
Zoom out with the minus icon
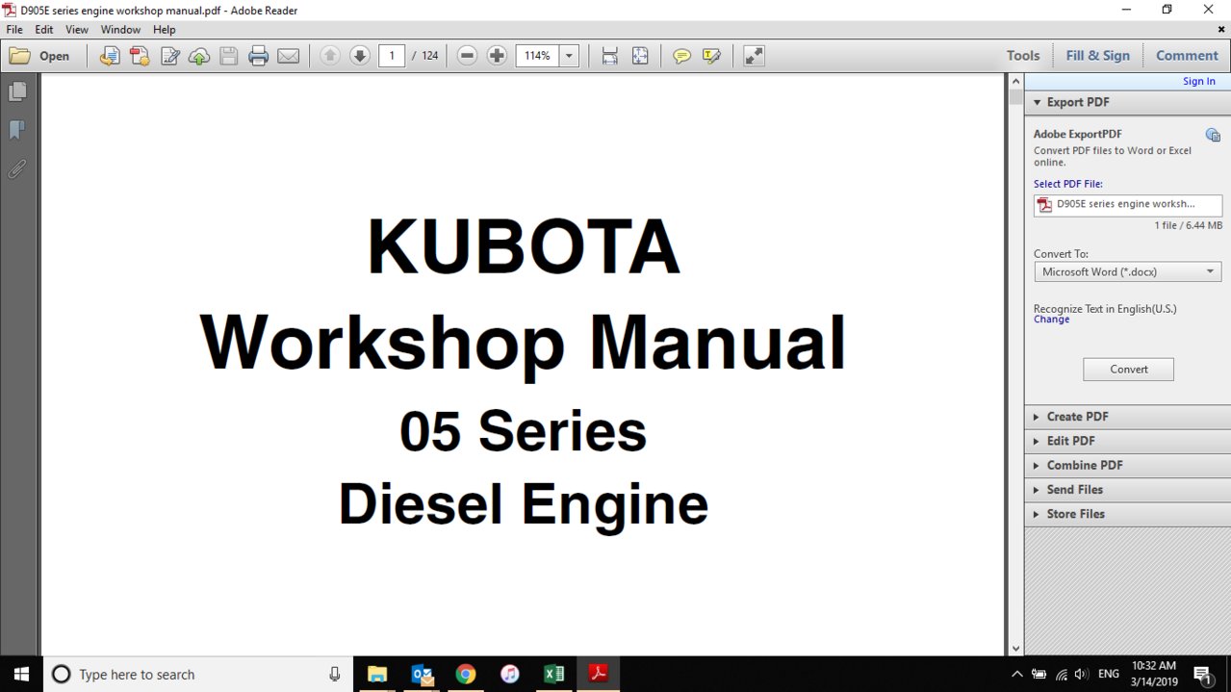coord(467,56)
